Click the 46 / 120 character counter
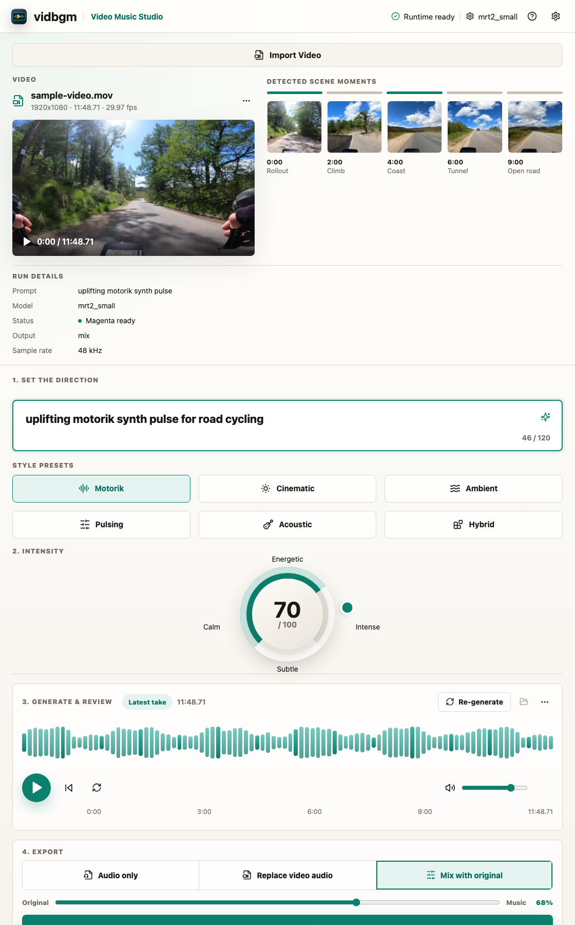 pos(536,438)
